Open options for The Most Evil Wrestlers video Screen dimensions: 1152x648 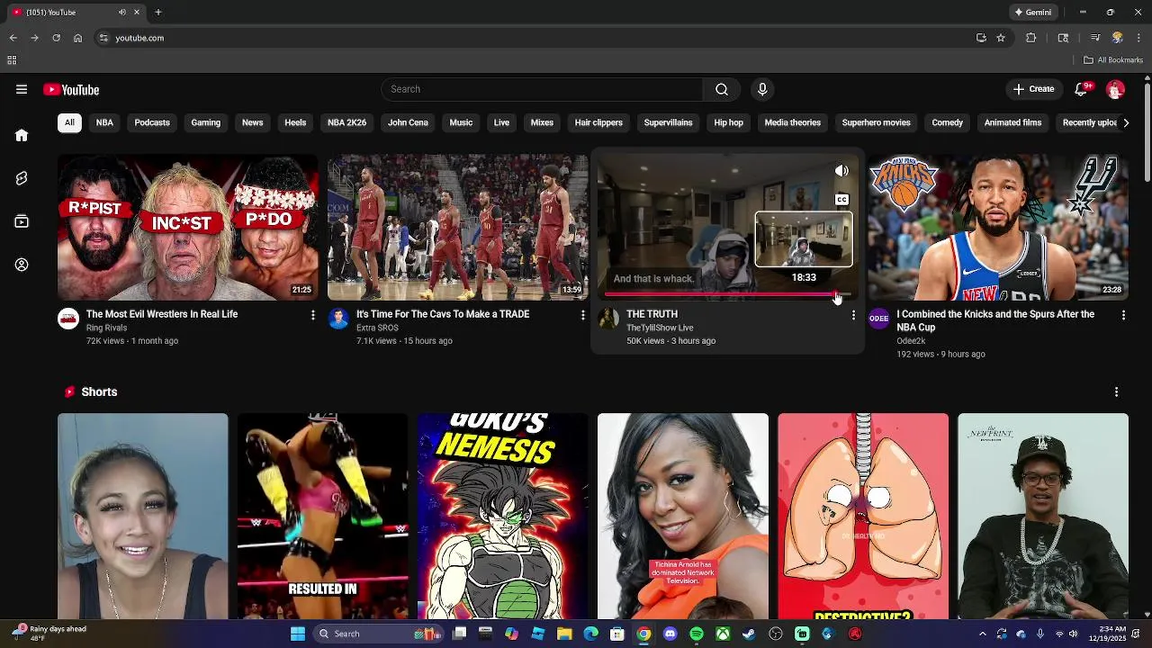313,315
